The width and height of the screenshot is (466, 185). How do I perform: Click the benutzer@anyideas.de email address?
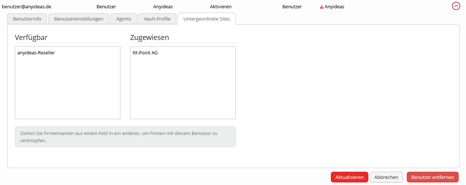27,7
